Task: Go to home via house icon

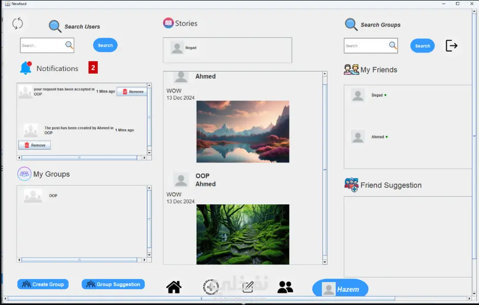Action: (174, 287)
